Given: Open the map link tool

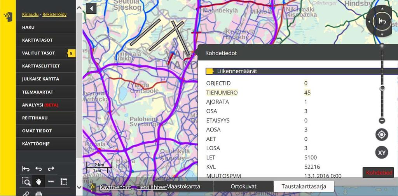Looking at the screenshot, I should tap(26, 193).
